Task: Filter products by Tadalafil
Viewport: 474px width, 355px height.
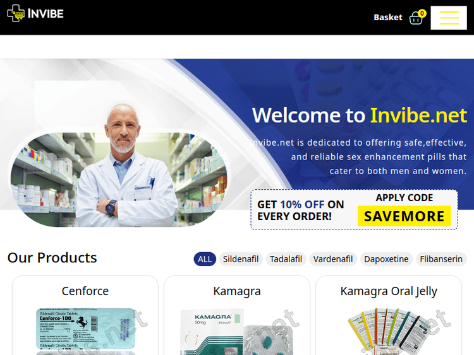Action: [x=286, y=259]
